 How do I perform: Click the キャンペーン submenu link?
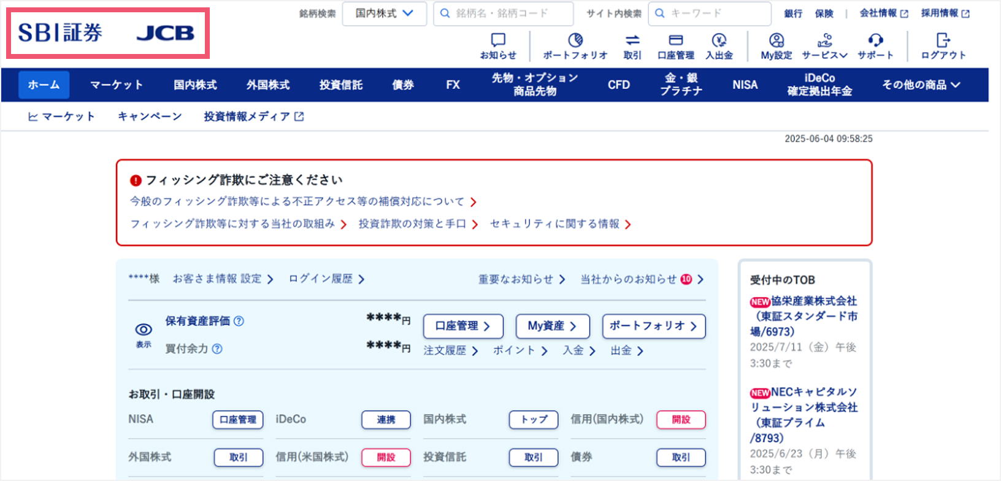tap(150, 117)
